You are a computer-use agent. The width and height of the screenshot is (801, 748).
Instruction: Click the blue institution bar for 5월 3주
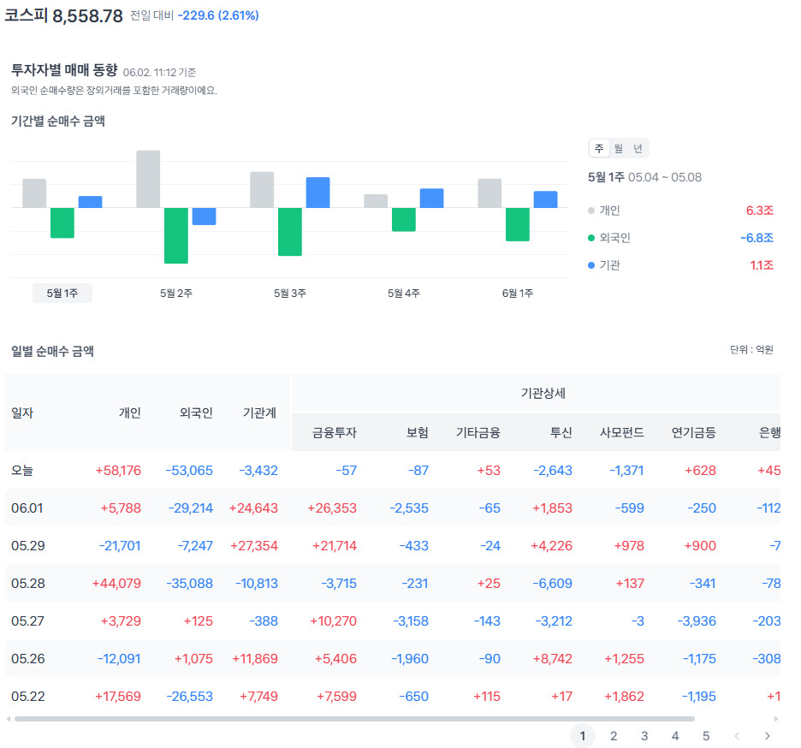tap(317, 193)
